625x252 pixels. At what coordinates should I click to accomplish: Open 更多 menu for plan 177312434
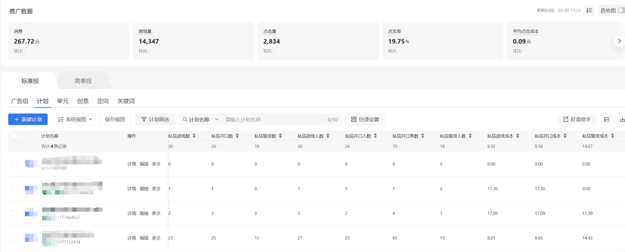coord(156,238)
